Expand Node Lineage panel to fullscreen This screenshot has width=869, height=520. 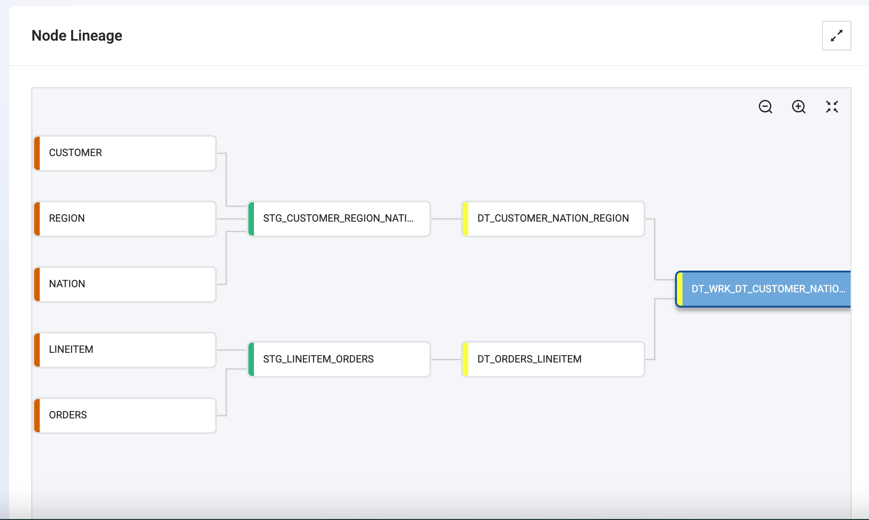836,36
